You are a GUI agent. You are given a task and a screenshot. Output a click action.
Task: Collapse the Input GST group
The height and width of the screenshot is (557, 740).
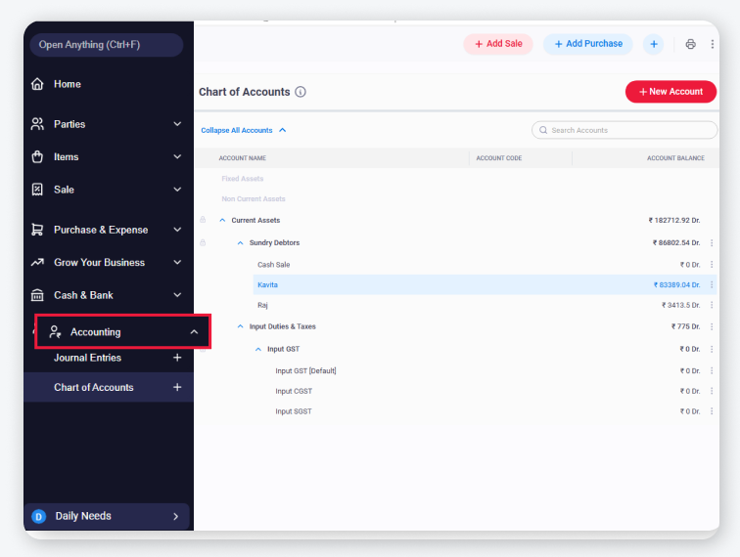(x=258, y=349)
